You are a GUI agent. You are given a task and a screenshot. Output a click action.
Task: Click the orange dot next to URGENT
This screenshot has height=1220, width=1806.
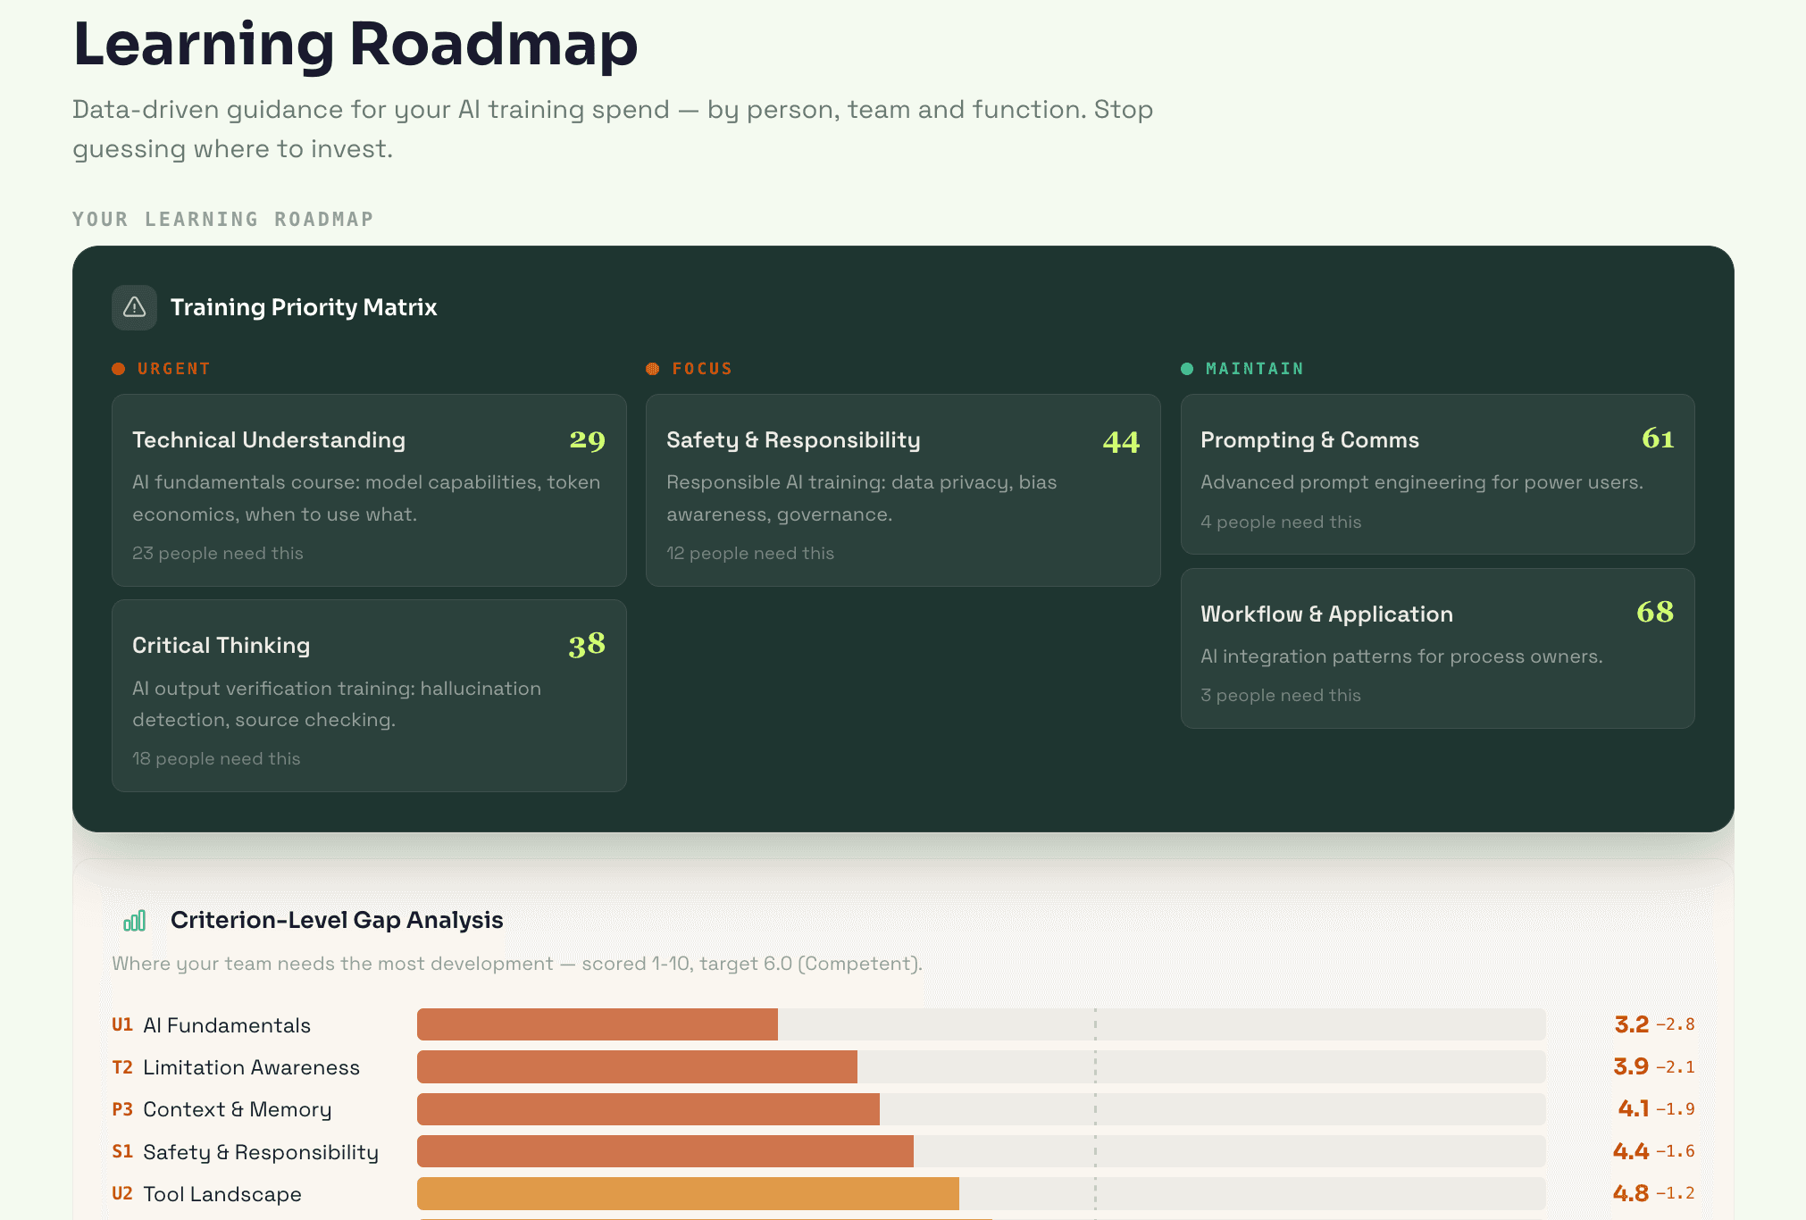(118, 369)
